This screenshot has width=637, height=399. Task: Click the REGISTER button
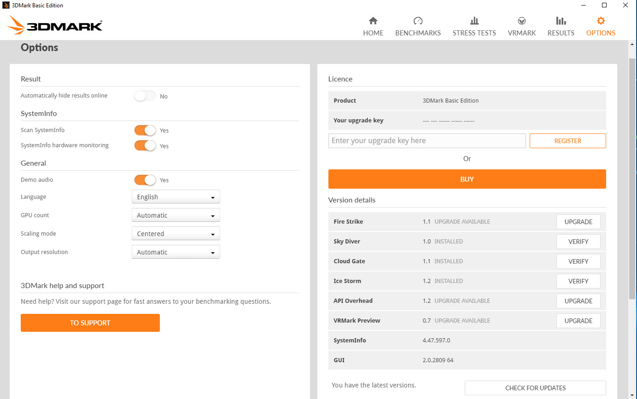(x=567, y=141)
